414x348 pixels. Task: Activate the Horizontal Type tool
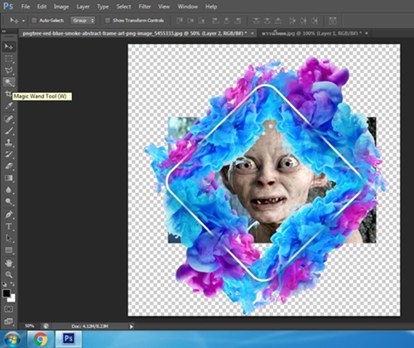(x=8, y=226)
